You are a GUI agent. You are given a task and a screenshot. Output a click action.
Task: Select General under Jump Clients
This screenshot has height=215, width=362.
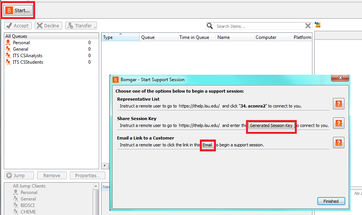coord(28,199)
